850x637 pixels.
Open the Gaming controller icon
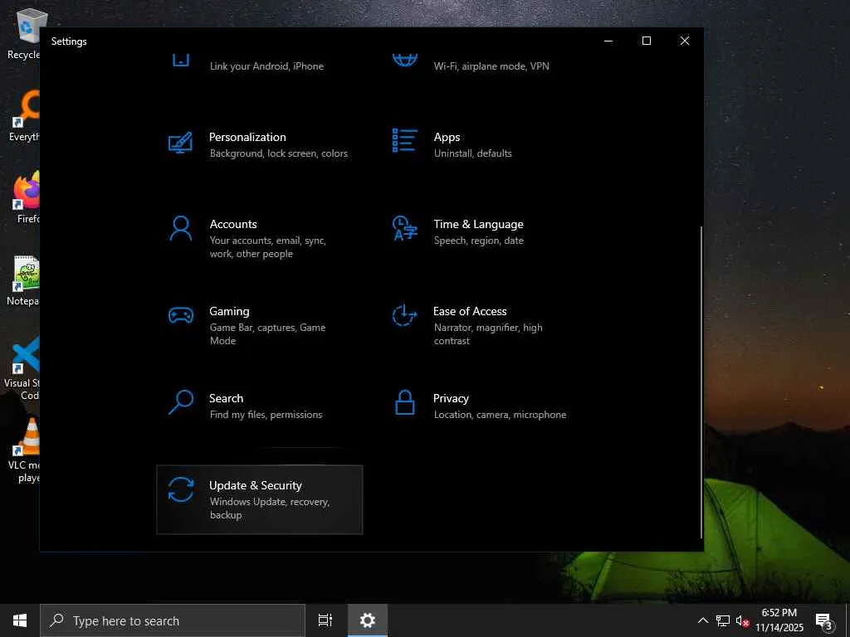(x=180, y=315)
